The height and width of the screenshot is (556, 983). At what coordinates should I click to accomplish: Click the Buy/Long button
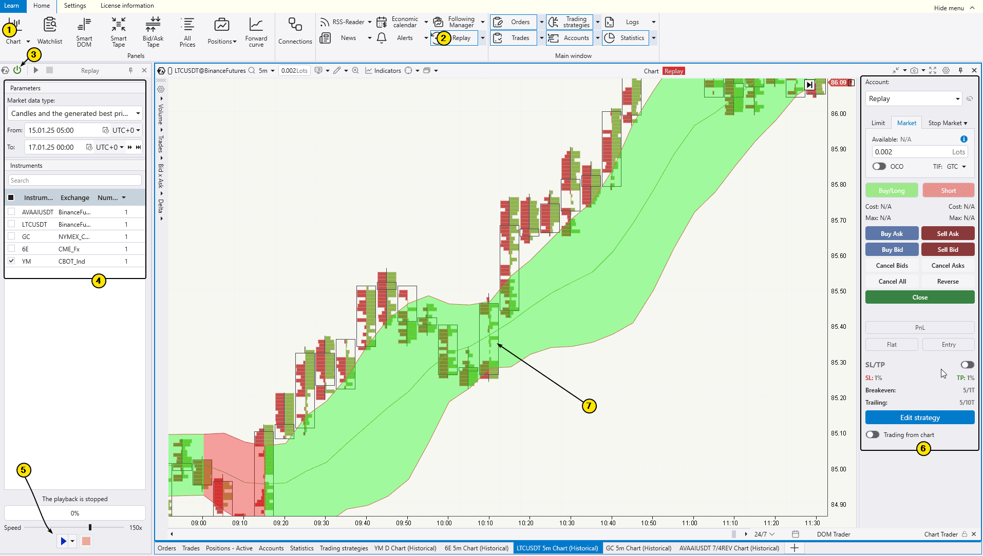click(892, 190)
